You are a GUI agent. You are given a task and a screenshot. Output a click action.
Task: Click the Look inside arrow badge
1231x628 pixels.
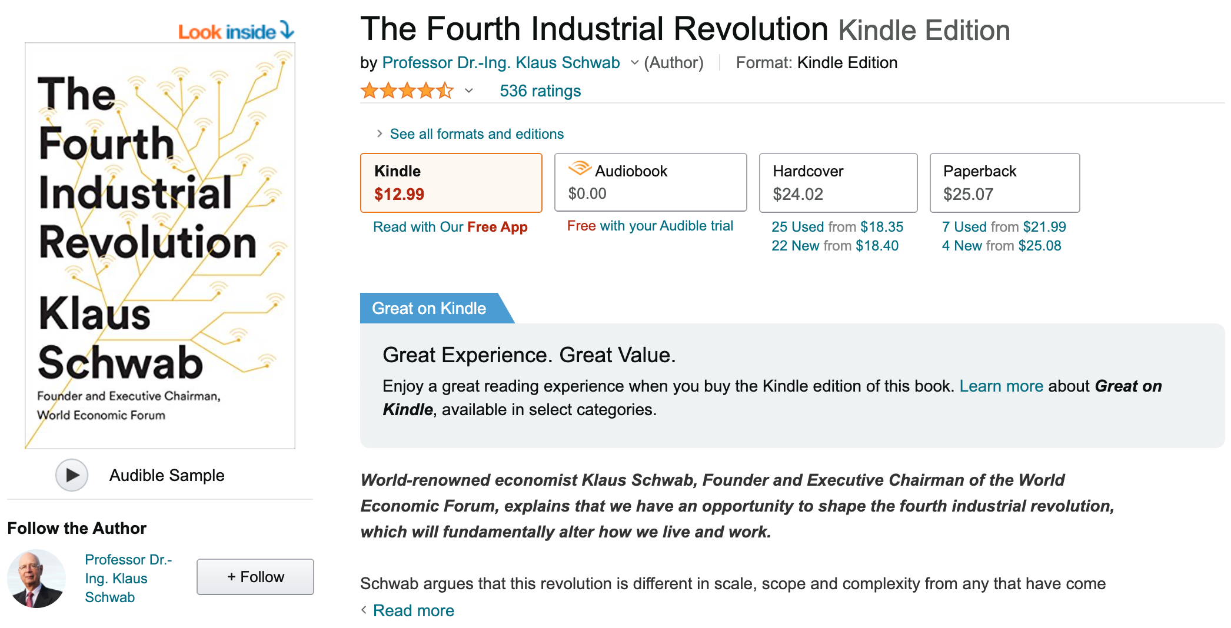236,31
